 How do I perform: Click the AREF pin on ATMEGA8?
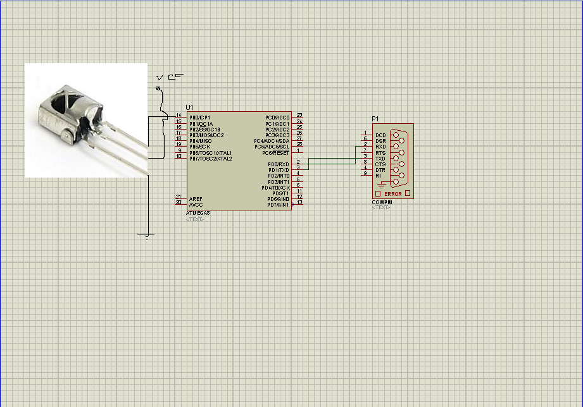coord(196,198)
